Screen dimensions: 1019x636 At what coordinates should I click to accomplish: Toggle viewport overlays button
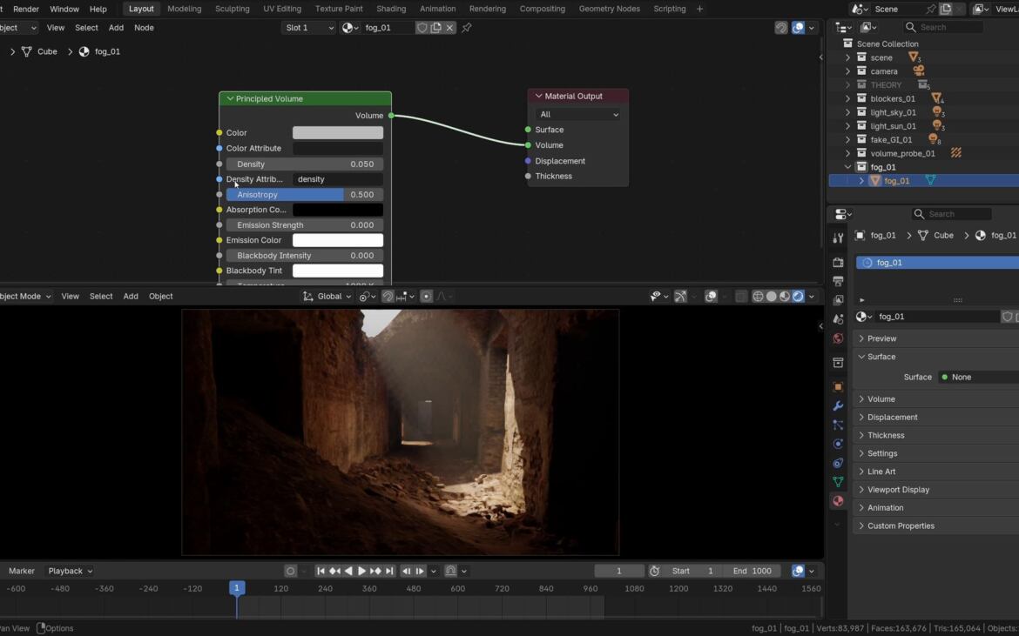711,297
